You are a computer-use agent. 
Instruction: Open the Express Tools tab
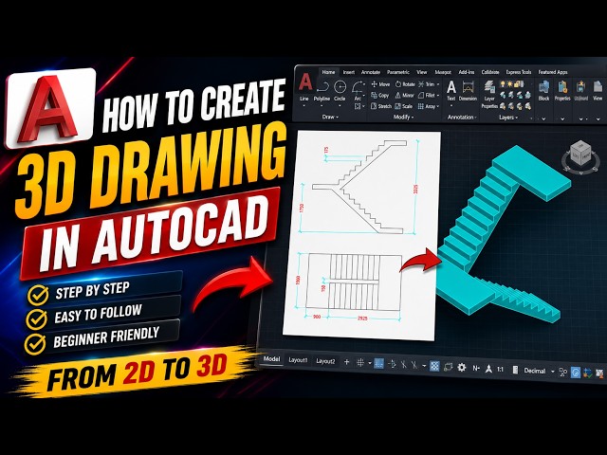519,72
